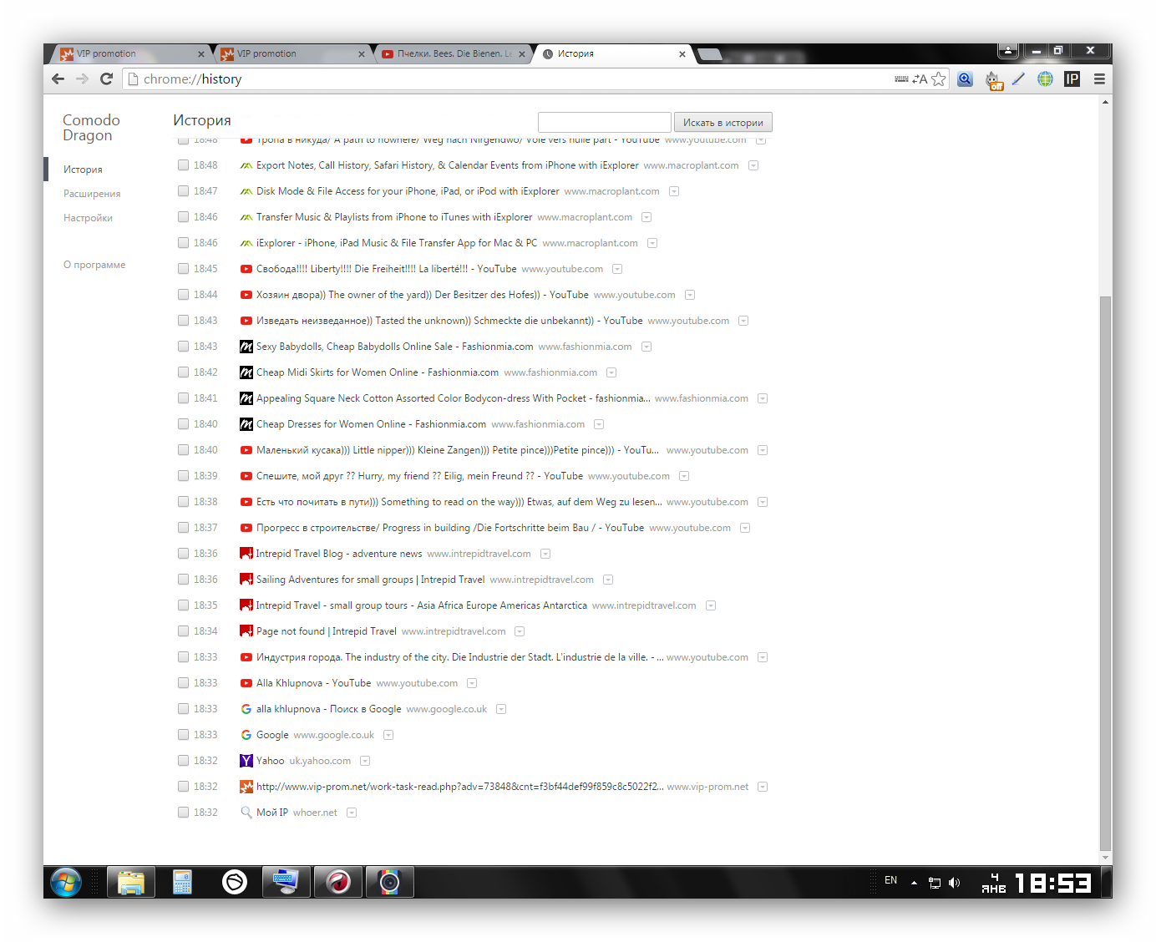Viewport: 1156px width, 942px height.
Task: Click the grey fox extension marked off
Action: 992,79
